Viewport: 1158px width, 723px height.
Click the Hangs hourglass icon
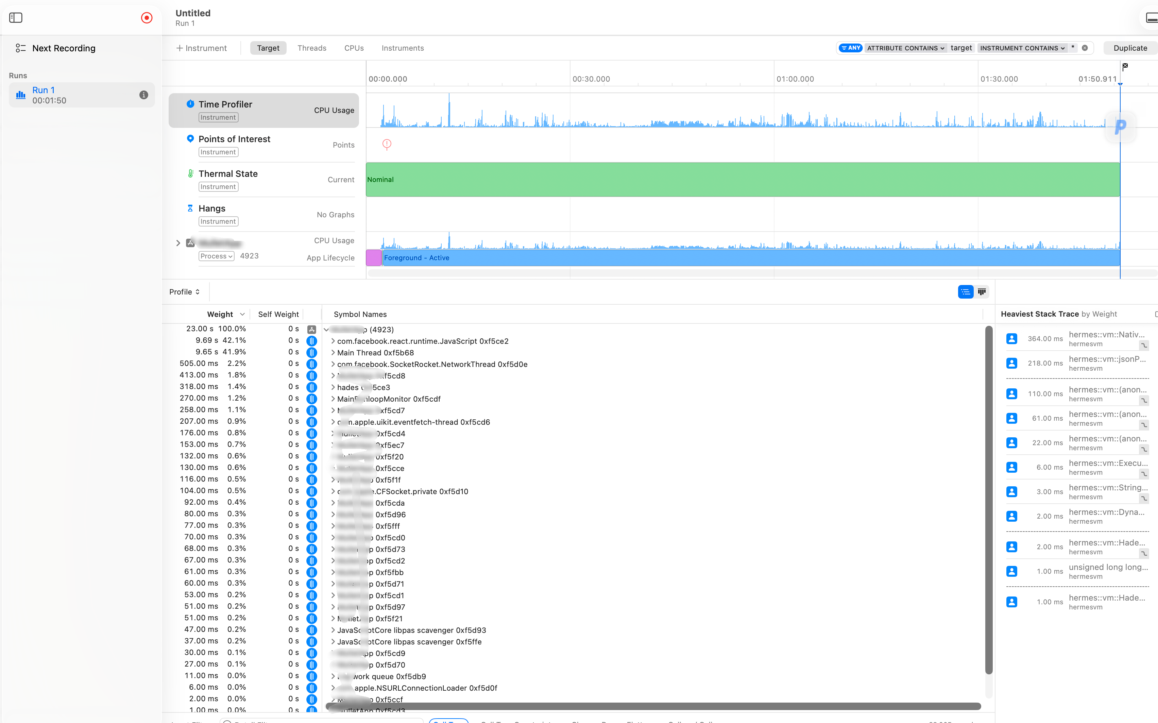190,208
